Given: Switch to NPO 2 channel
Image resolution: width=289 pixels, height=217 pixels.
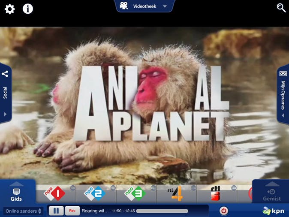Looking at the screenshot, I should 96,193.
